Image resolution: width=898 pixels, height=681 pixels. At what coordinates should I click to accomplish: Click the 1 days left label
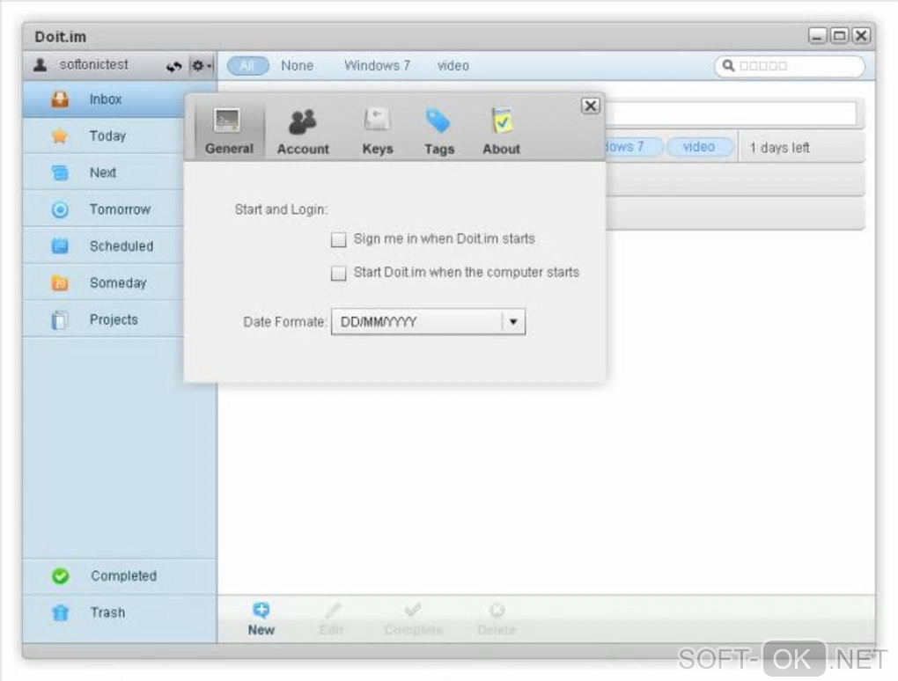(779, 148)
